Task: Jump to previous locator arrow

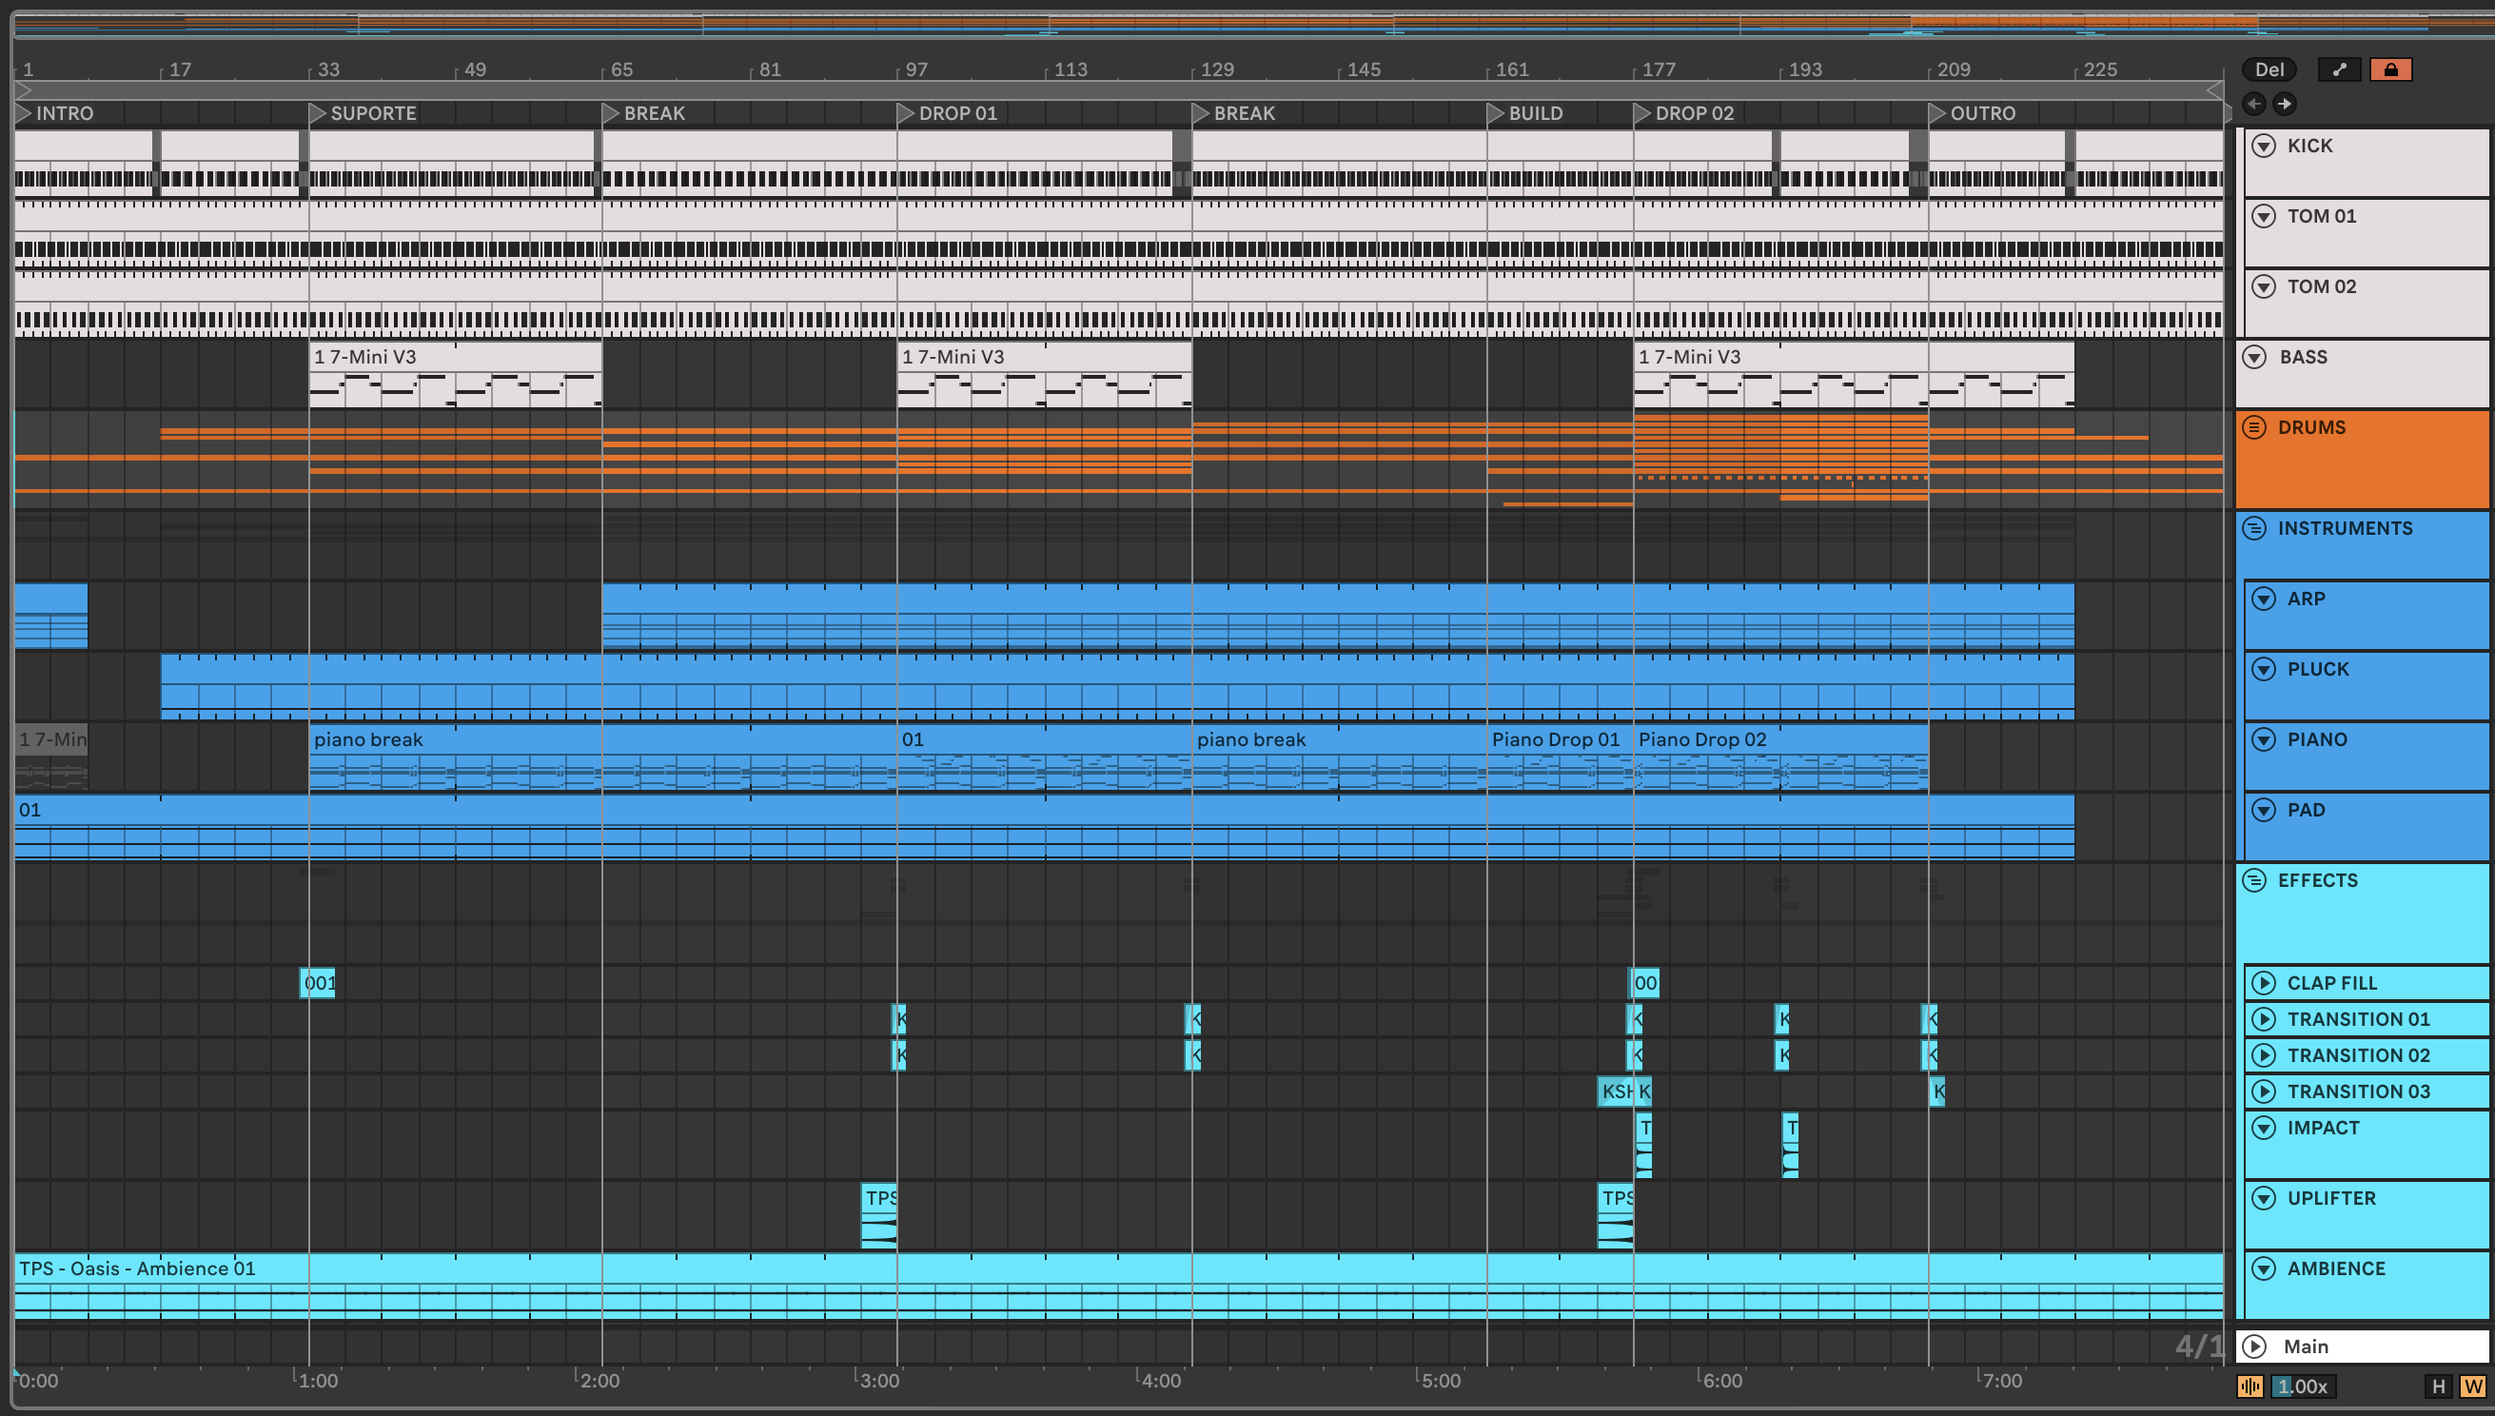Action: point(2254,103)
